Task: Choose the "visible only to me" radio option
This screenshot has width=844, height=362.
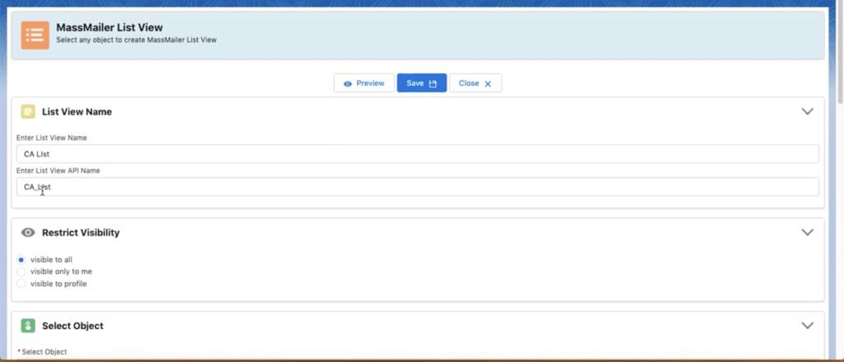Action: coord(21,271)
